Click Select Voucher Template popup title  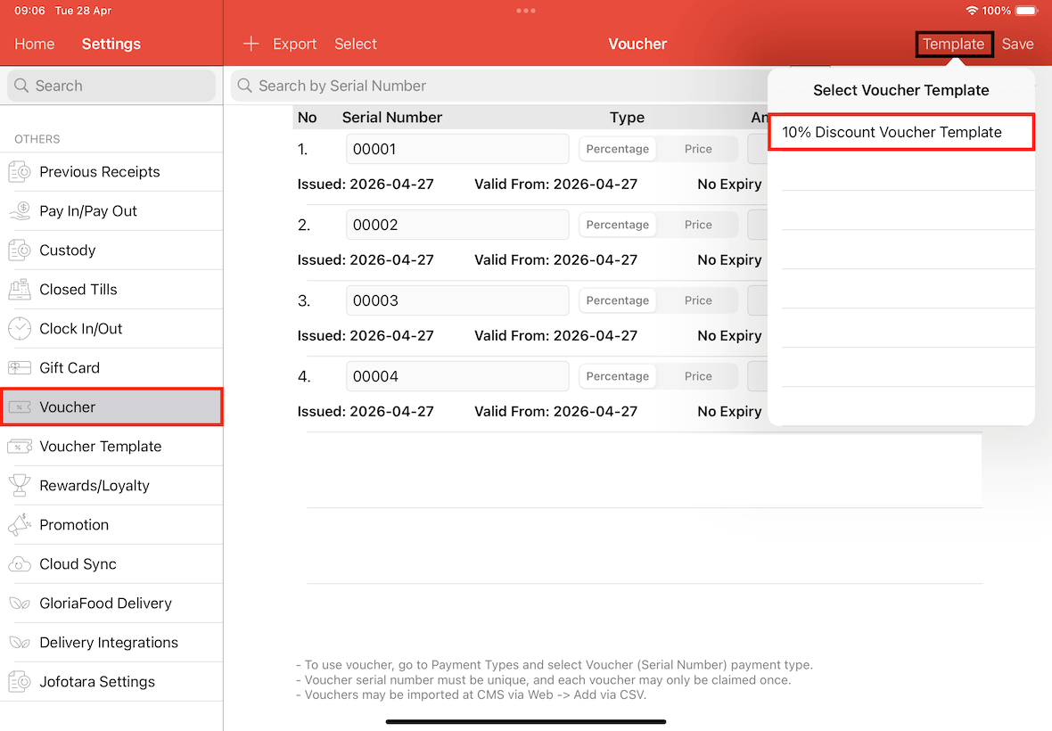pyautogui.click(x=901, y=91)
